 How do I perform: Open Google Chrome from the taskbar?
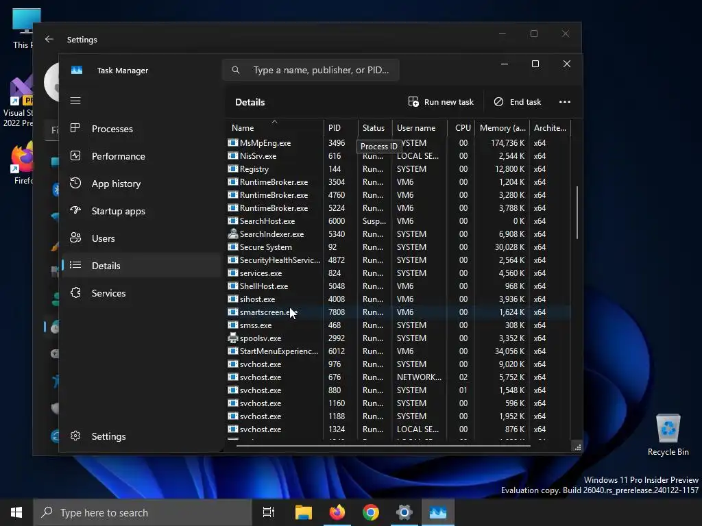[x=371, y=512]
